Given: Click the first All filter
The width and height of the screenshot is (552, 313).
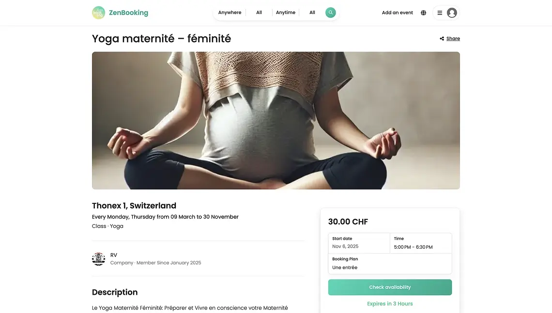Looking at the screenshot, I should pyautogui.click(x=259, y=13).
